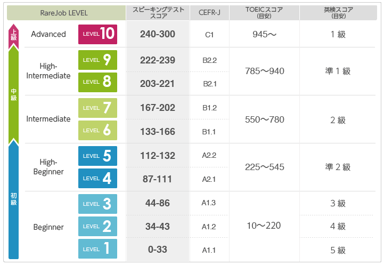Screen dimensions: 384x265
Task: Click the green 中級 arrow bar
Action: 13,95
